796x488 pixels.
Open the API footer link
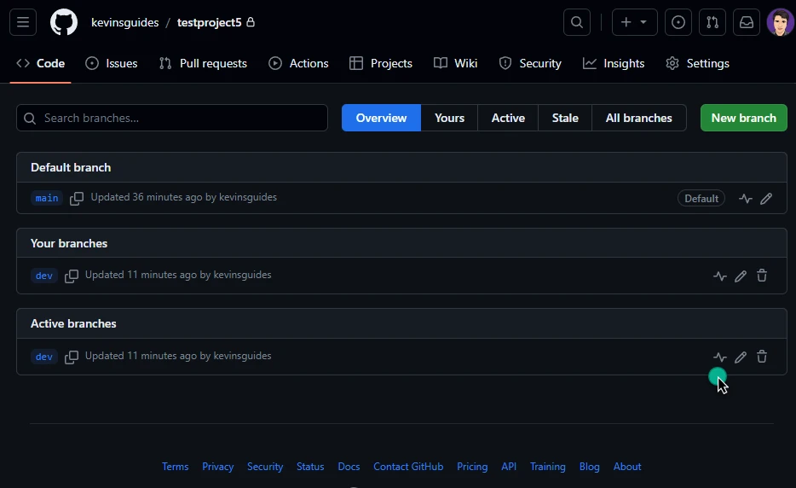pyautogui.click(x=509, y=467)
